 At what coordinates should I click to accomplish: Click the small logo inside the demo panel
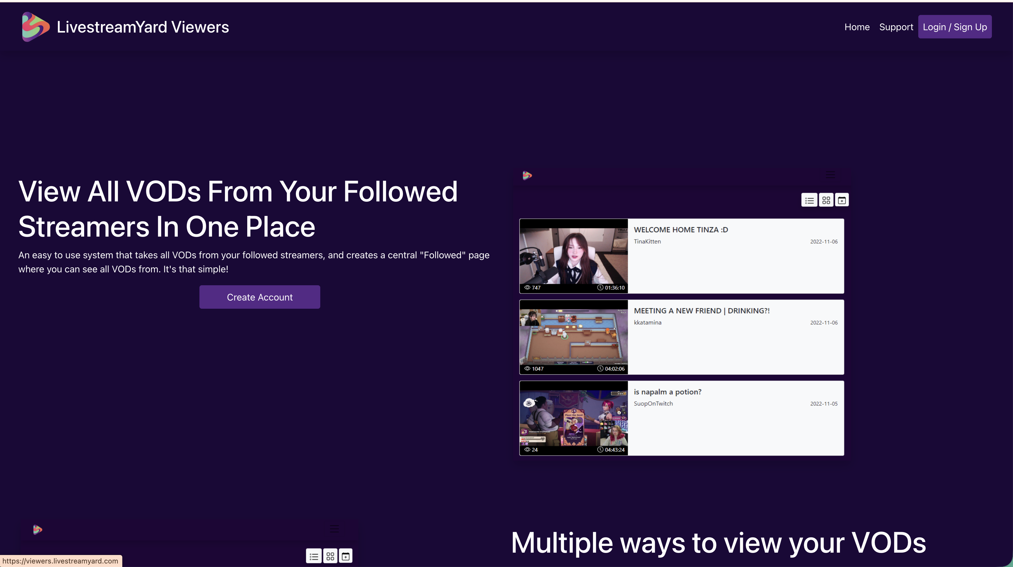pyautogui.click(x=527, y=176)
